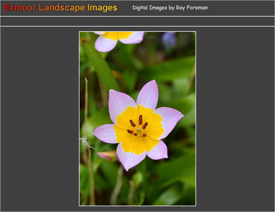Click the blurred blue flower in the background

[x=169, y=39]
